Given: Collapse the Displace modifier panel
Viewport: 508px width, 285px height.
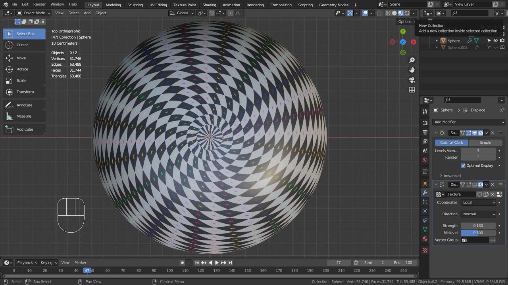Looking at the screenshot, I should tap(436, 184).
